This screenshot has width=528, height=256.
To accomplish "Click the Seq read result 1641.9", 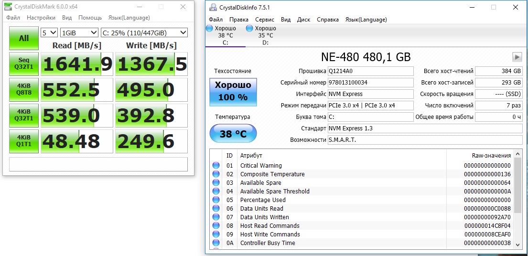I will point(77,64).
